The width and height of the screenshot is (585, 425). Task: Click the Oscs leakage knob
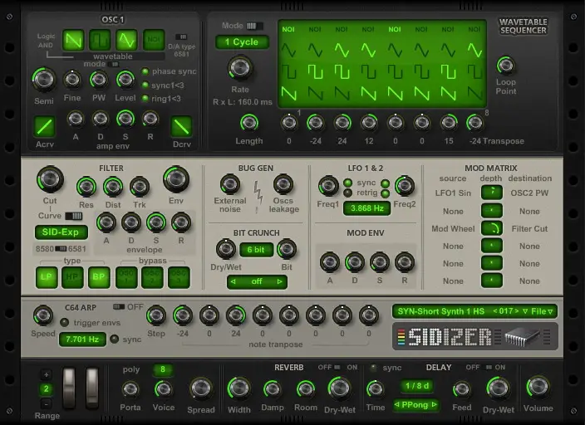tap(283, 184)
